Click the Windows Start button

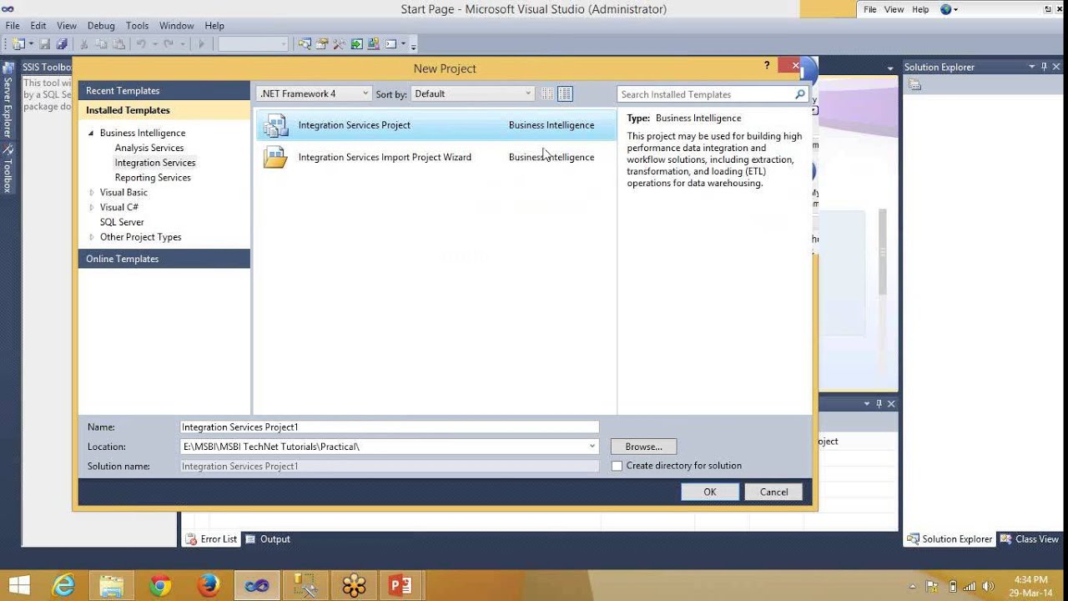click(x=18, y=585)
